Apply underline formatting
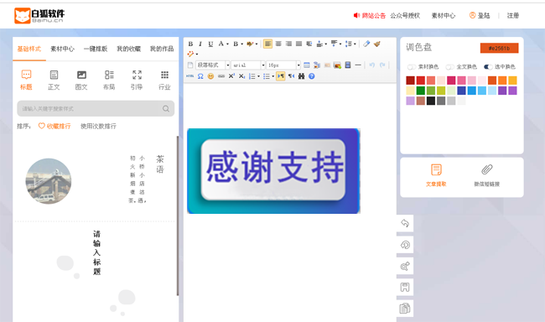The image size is (545, 322). point(210,44)
